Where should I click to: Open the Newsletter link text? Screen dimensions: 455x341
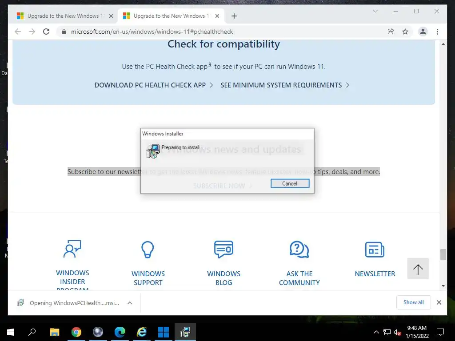[x=375, y=274]
